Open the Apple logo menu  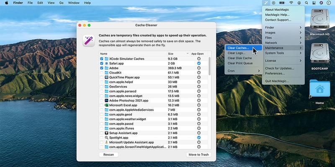pyautogui.click(x=6, y=3)
